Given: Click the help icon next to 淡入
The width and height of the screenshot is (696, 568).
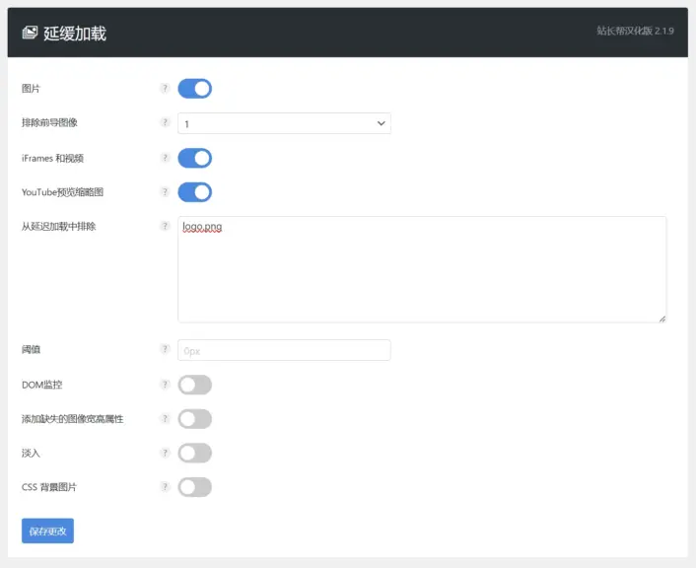Looking at the screenshot, I should [165, 453].
